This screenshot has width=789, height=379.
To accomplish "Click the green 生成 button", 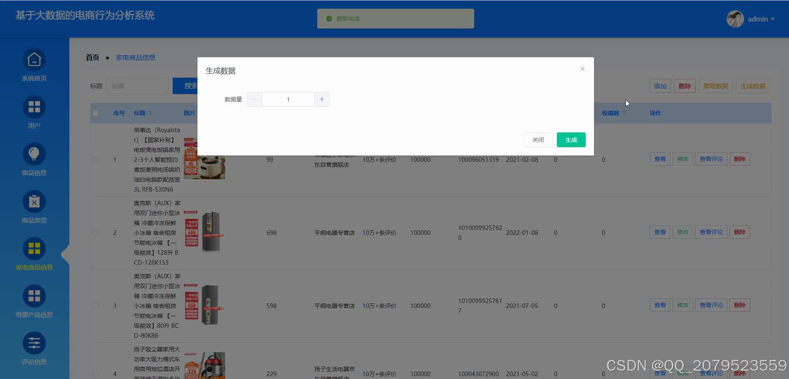I will (571, 140).
